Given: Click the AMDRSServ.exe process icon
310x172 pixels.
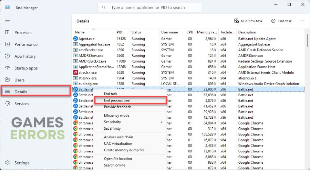Looking at the screenshot, I should (x=75, y=55).
